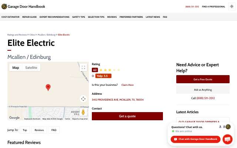This screenshot has width=237, height=148.
Task: Open map Terms link
Action: (67, 119)
